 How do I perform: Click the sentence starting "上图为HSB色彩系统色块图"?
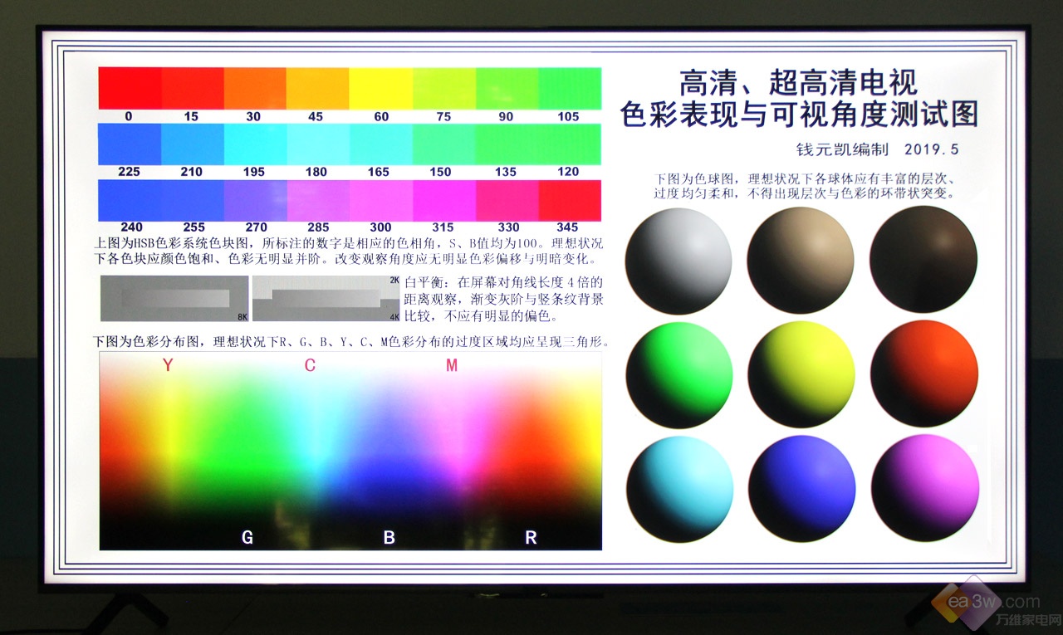(349, 252)
